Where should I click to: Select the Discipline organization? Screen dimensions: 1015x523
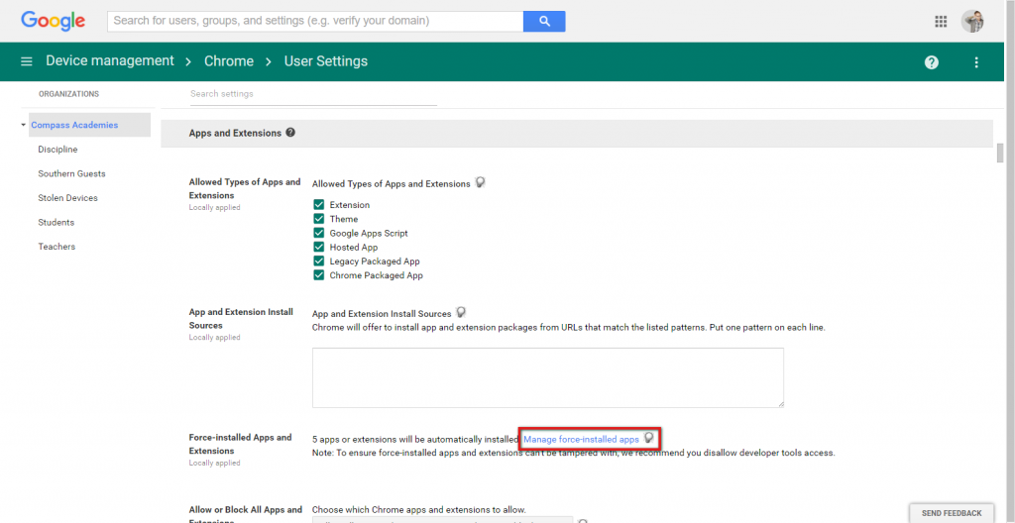(x=57, y=150)
